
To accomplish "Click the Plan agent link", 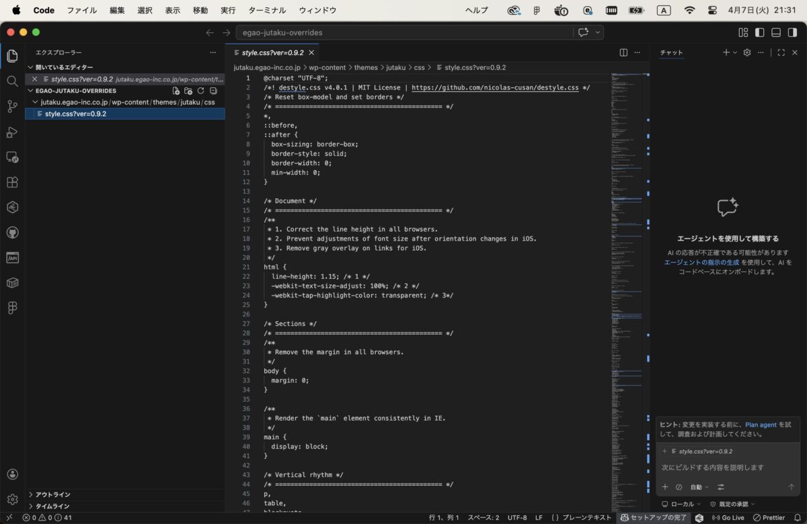I will [x=761, y=425].
